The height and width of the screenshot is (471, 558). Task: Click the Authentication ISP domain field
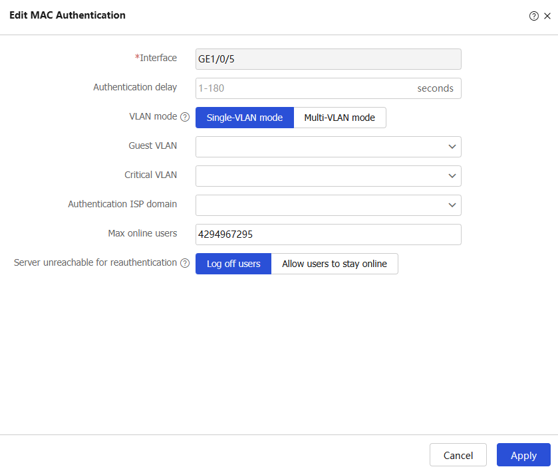click(x=328, y=205)
